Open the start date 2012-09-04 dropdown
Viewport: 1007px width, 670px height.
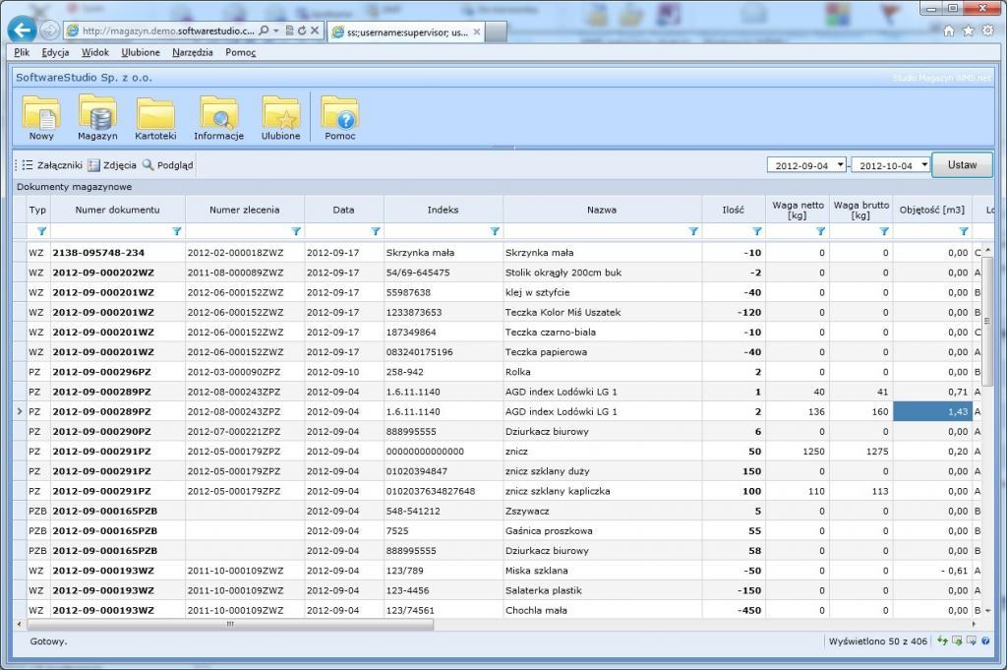841,164
